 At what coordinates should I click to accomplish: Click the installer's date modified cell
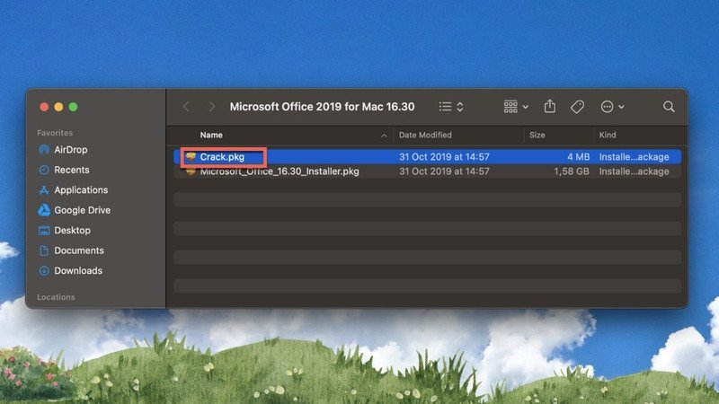pos(444,171)
